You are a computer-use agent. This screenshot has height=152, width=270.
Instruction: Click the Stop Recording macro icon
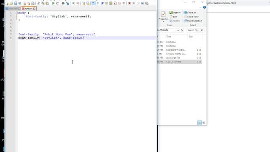coord(134,3)
